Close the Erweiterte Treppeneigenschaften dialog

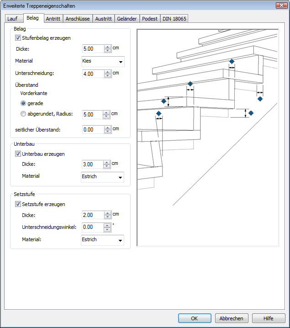282,5
